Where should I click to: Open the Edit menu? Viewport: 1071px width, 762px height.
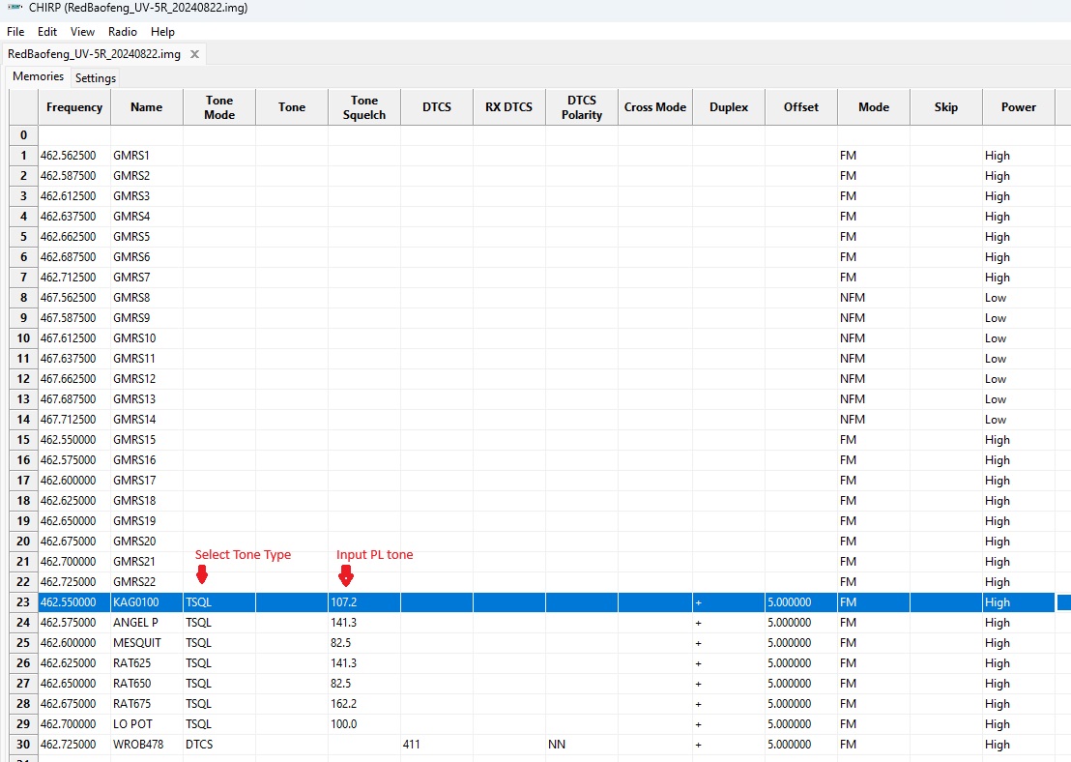click(x=47, y=32)
